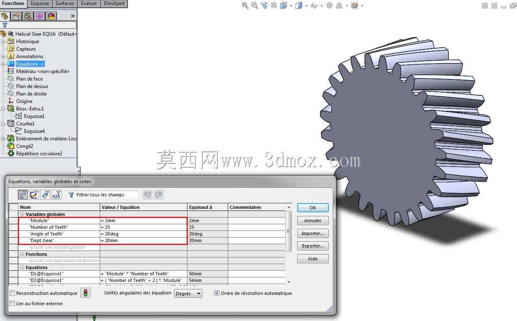
Task: Collapse the Equations section in table
Action: (22, 267)
